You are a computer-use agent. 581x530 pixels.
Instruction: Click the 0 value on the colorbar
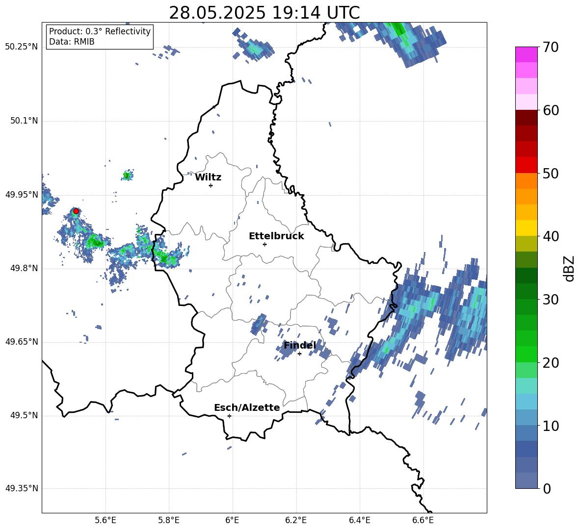[547, 489]
